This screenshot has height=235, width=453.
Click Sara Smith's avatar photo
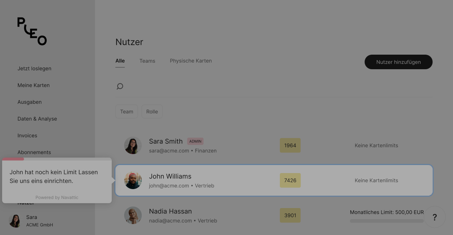[133, 145]
